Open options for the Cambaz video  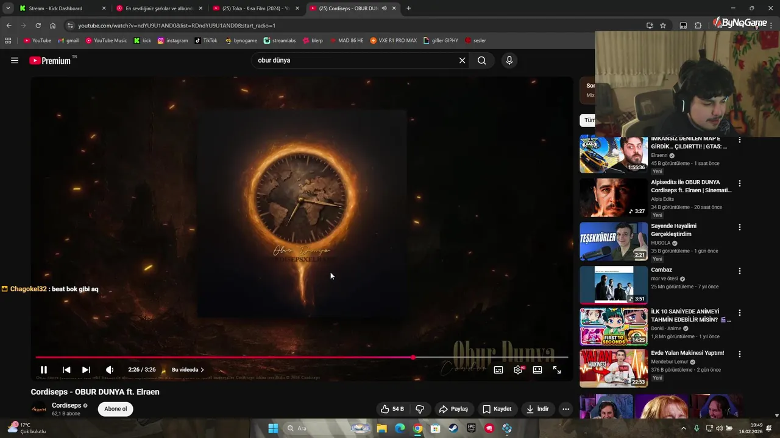pos(740,271)
